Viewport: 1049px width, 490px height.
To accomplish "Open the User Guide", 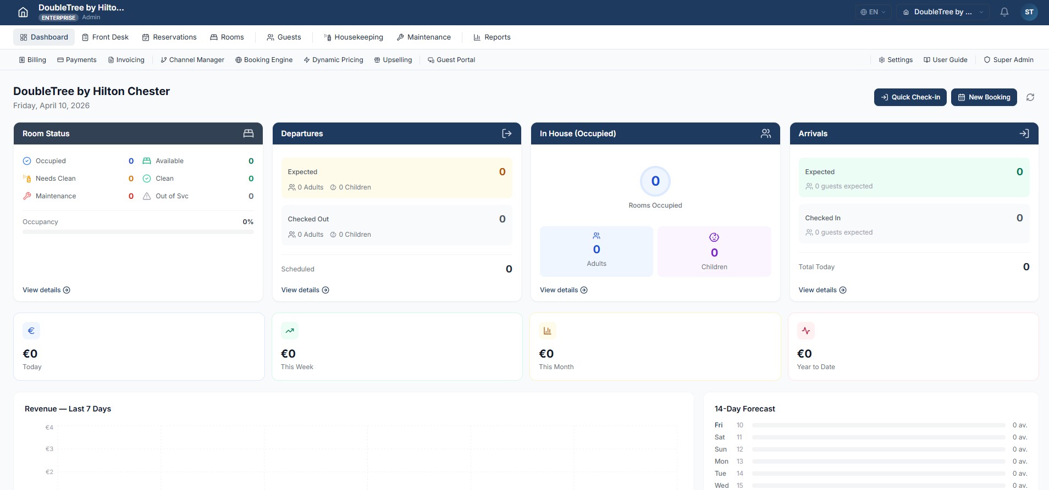I will tap(946, 60).
